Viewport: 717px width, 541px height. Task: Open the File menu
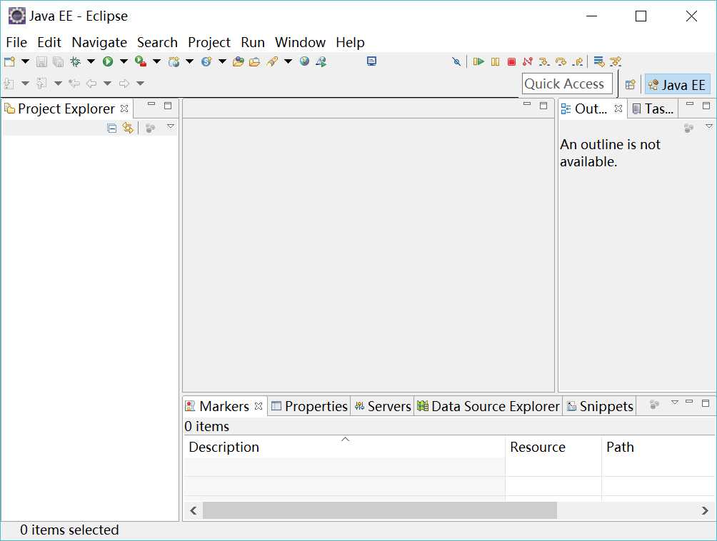point(16,42)
